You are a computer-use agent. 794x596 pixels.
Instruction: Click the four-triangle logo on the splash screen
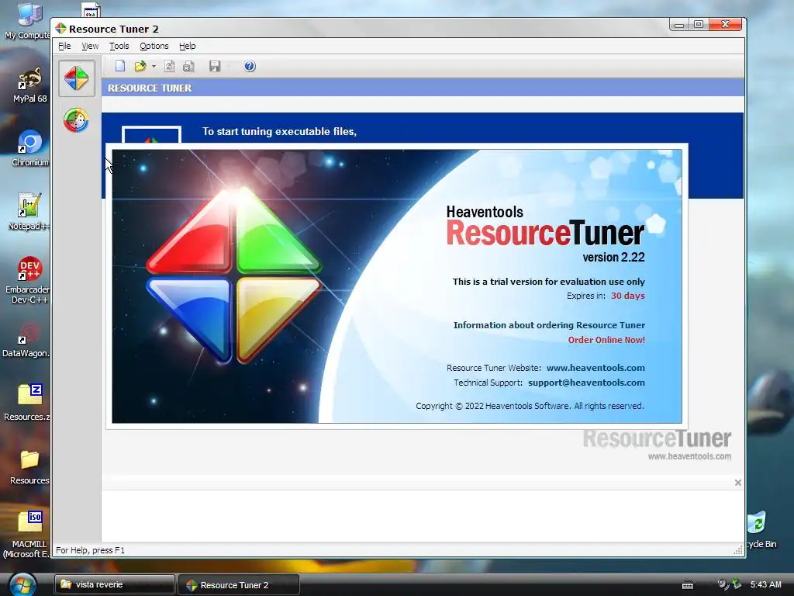[x=233, y=275]
